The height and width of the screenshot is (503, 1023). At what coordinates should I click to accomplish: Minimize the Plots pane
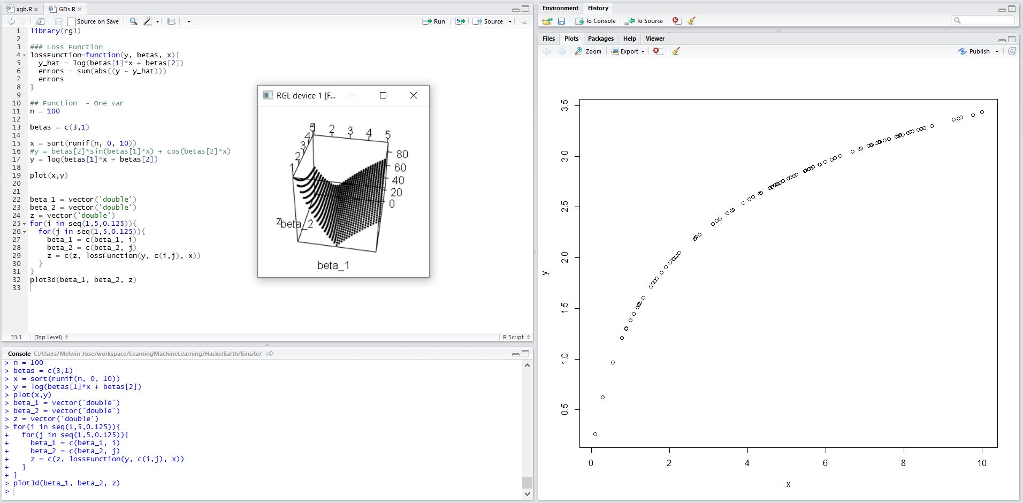(x=1002, y=40)
